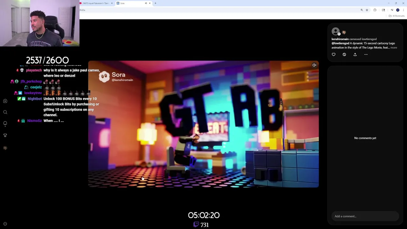Open the Sora sidebar video feed icon
Screen dimensions: 407x229
point(5,101)
